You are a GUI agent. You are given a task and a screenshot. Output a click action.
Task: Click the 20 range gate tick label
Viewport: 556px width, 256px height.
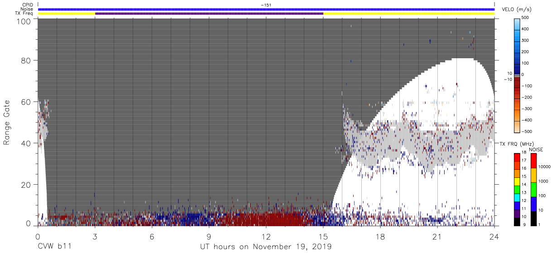point(26,184)
